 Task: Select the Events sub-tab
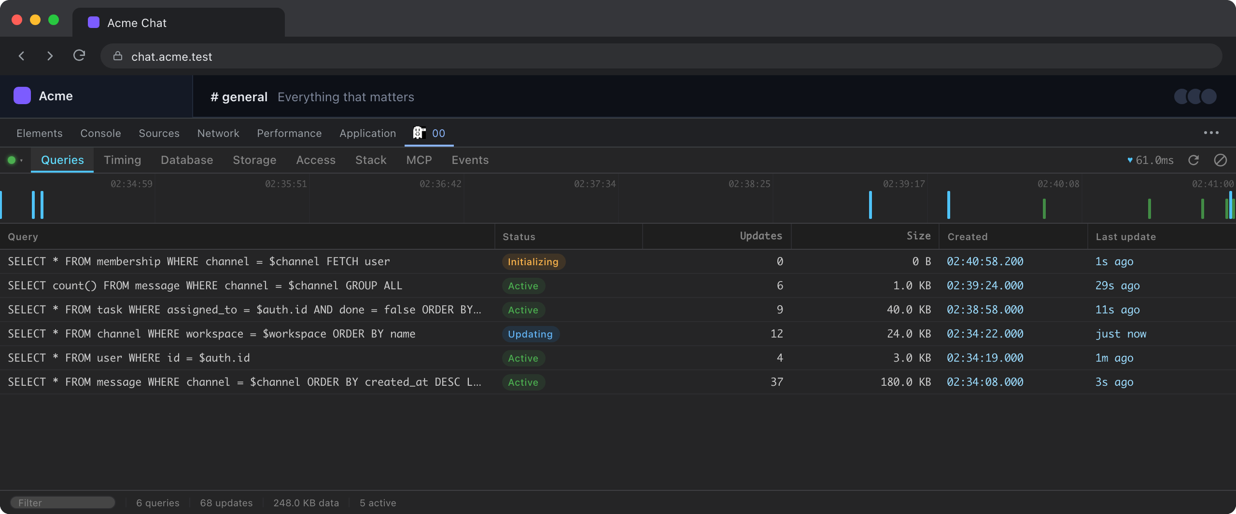point(470,160)
